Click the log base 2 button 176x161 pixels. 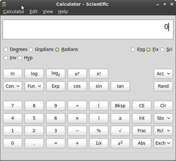(x=56, y=74)
